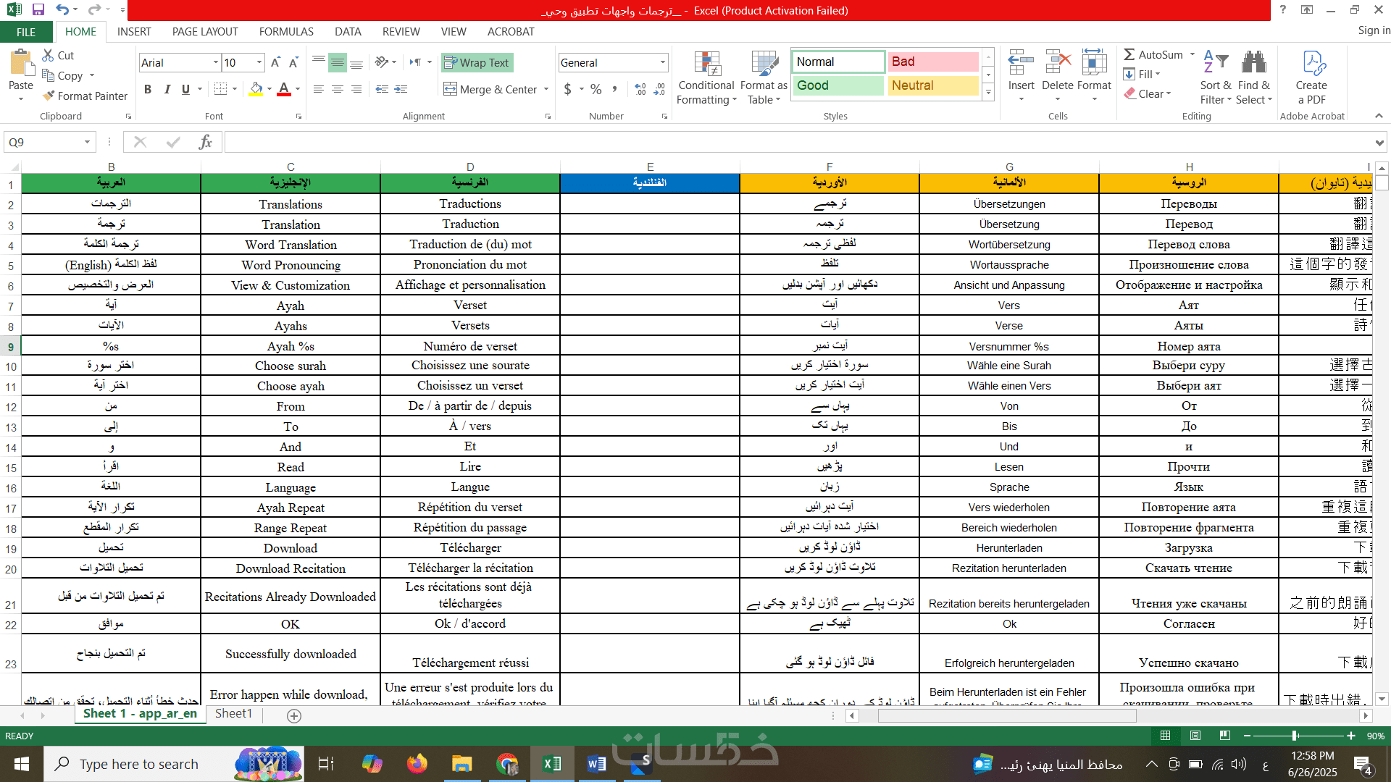The width and height of the screenshot is (1391, 782).
Task: Click Sign in link
Action: (x=1373, y=30)
